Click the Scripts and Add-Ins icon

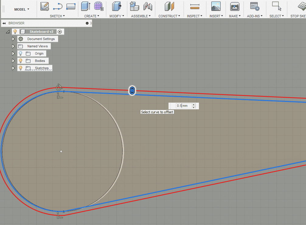(x=255, y=6)
